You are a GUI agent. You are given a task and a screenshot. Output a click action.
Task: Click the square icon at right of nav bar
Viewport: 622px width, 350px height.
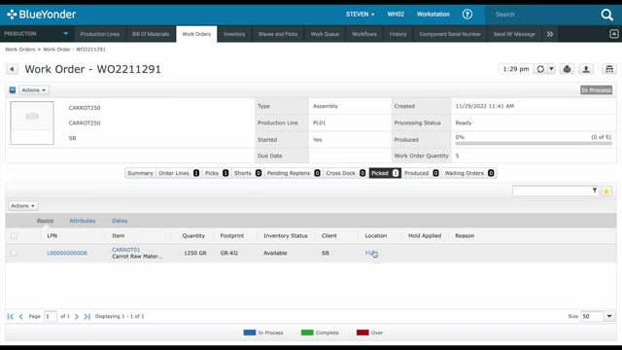(x=613, y=34)
